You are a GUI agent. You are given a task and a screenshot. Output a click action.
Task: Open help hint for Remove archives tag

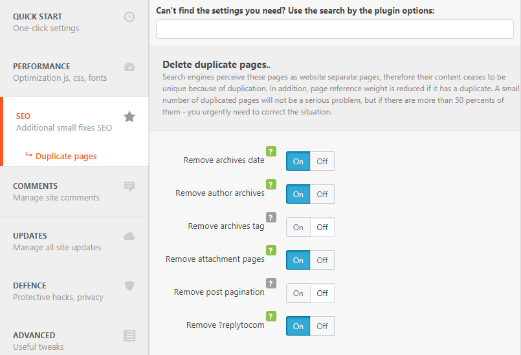pyautogui.click(x=271, y=217)
